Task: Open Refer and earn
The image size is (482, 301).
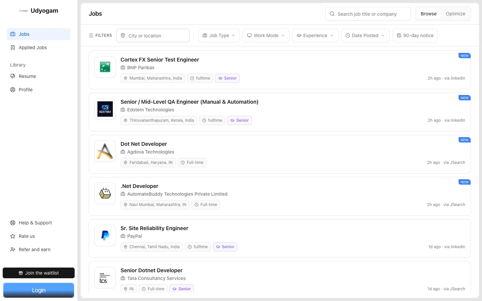Action: point(38,249)
